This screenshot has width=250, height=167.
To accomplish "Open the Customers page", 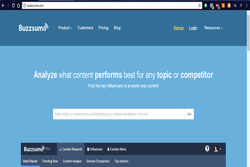I will click(85, 28).
